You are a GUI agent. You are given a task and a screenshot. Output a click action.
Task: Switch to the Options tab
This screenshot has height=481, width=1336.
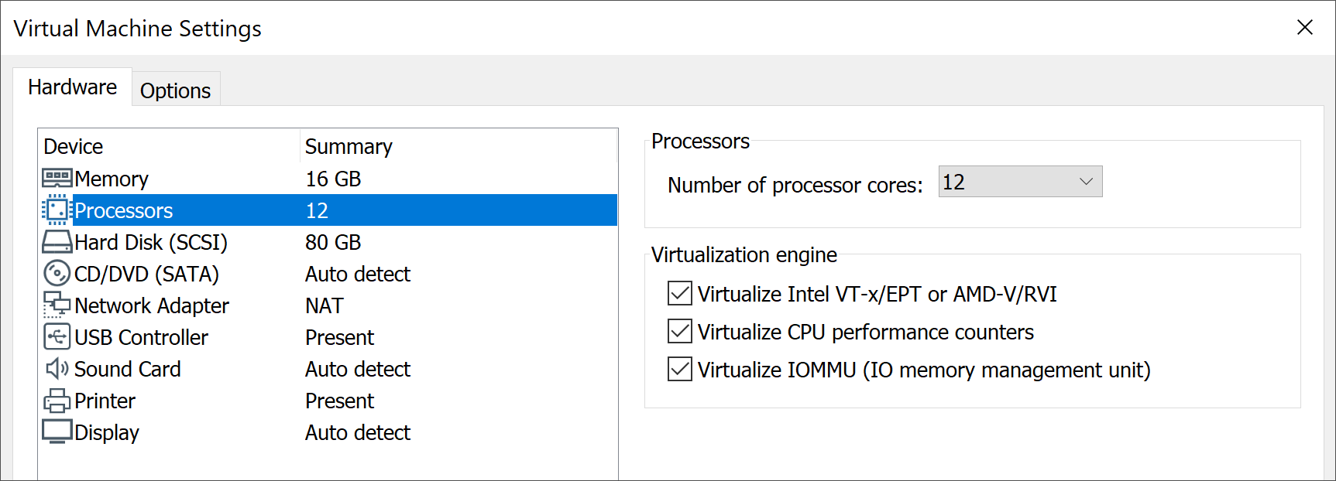pyautogui.click(x=176, y=90)
